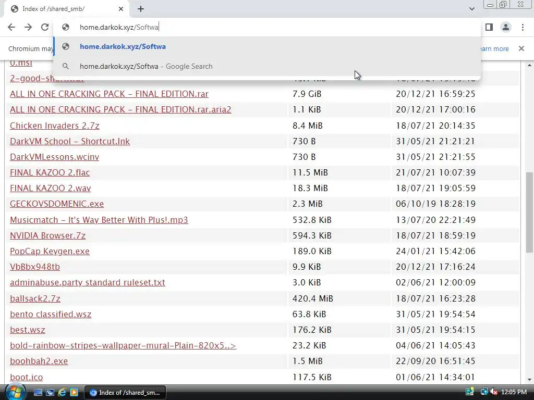This screenshot has width=534, height=400.
Task: Click the Switch between windows quick launch icon
Action: (x=50, y=393)
